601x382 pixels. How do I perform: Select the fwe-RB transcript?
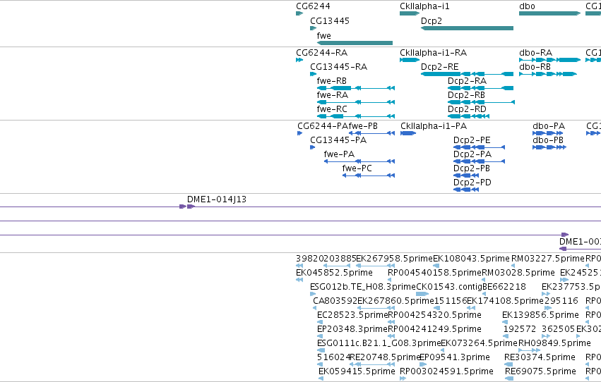356,88
